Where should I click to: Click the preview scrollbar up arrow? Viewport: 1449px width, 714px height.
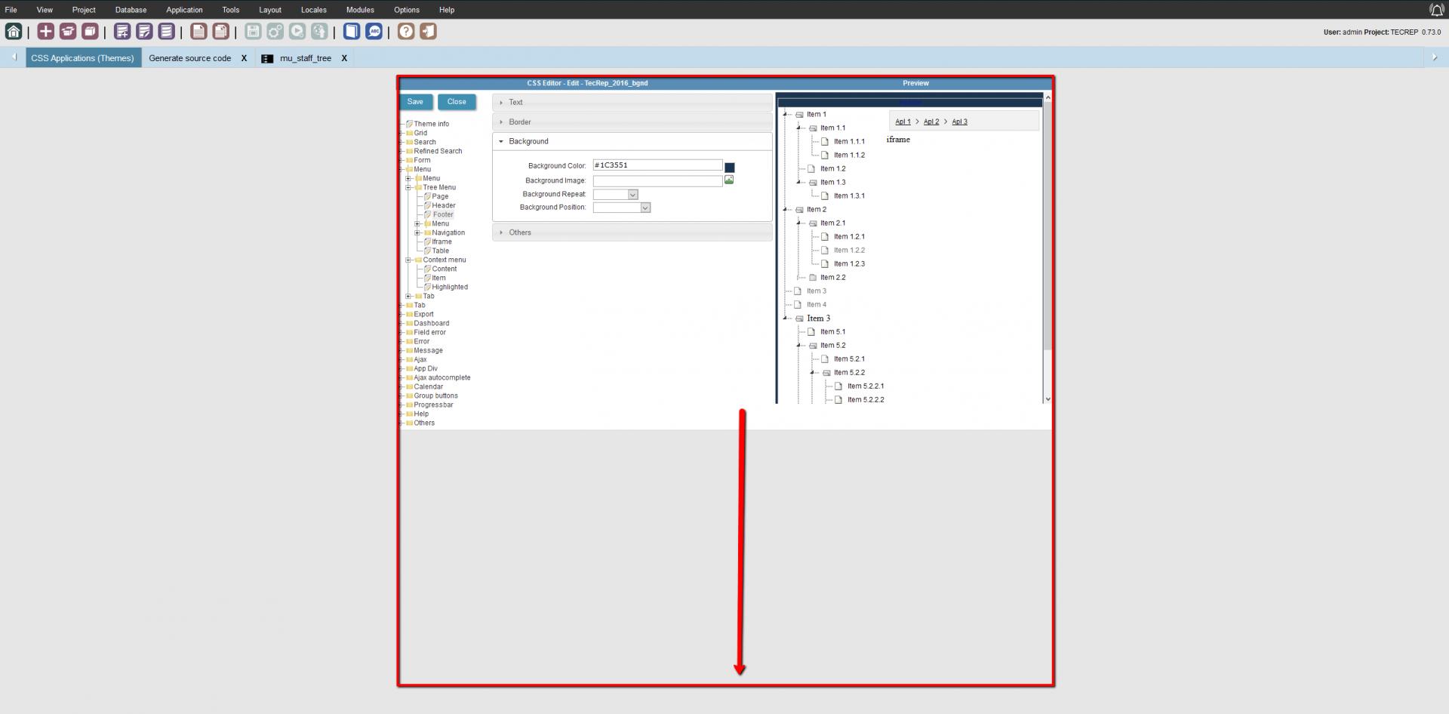click(1048, 98)
